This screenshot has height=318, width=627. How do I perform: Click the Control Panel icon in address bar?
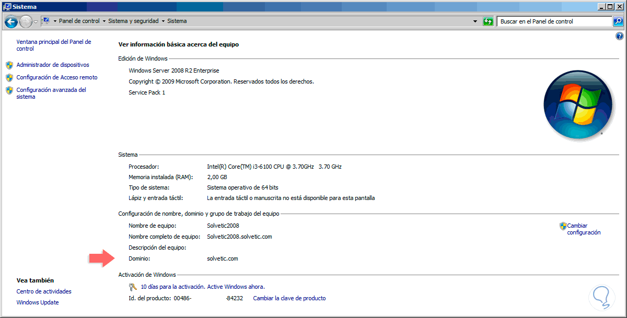point(45,21)
